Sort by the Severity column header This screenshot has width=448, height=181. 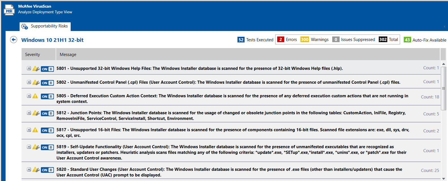coord(39,54)
